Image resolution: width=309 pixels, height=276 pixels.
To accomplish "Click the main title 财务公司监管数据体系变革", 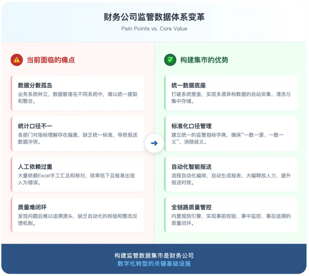I will (154, 17).
